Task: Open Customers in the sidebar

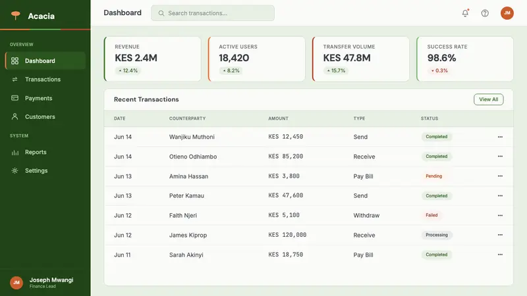Action: click(x=45, y=117)
